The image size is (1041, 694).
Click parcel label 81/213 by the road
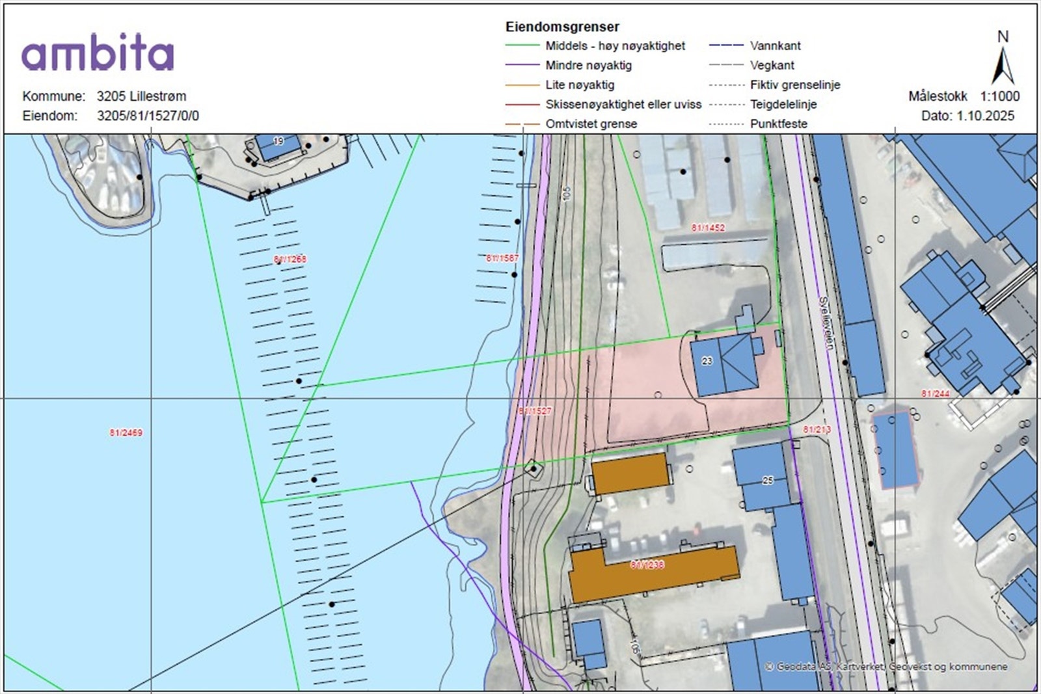(817, 429)
